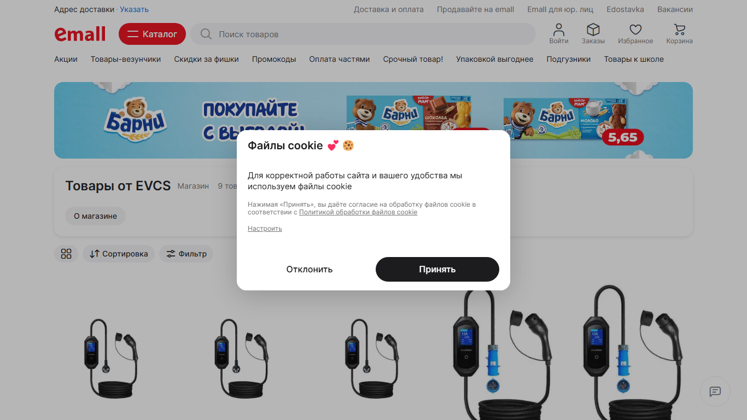Switch to grid view icon
The image size is (747, 420).
(66, 254)
